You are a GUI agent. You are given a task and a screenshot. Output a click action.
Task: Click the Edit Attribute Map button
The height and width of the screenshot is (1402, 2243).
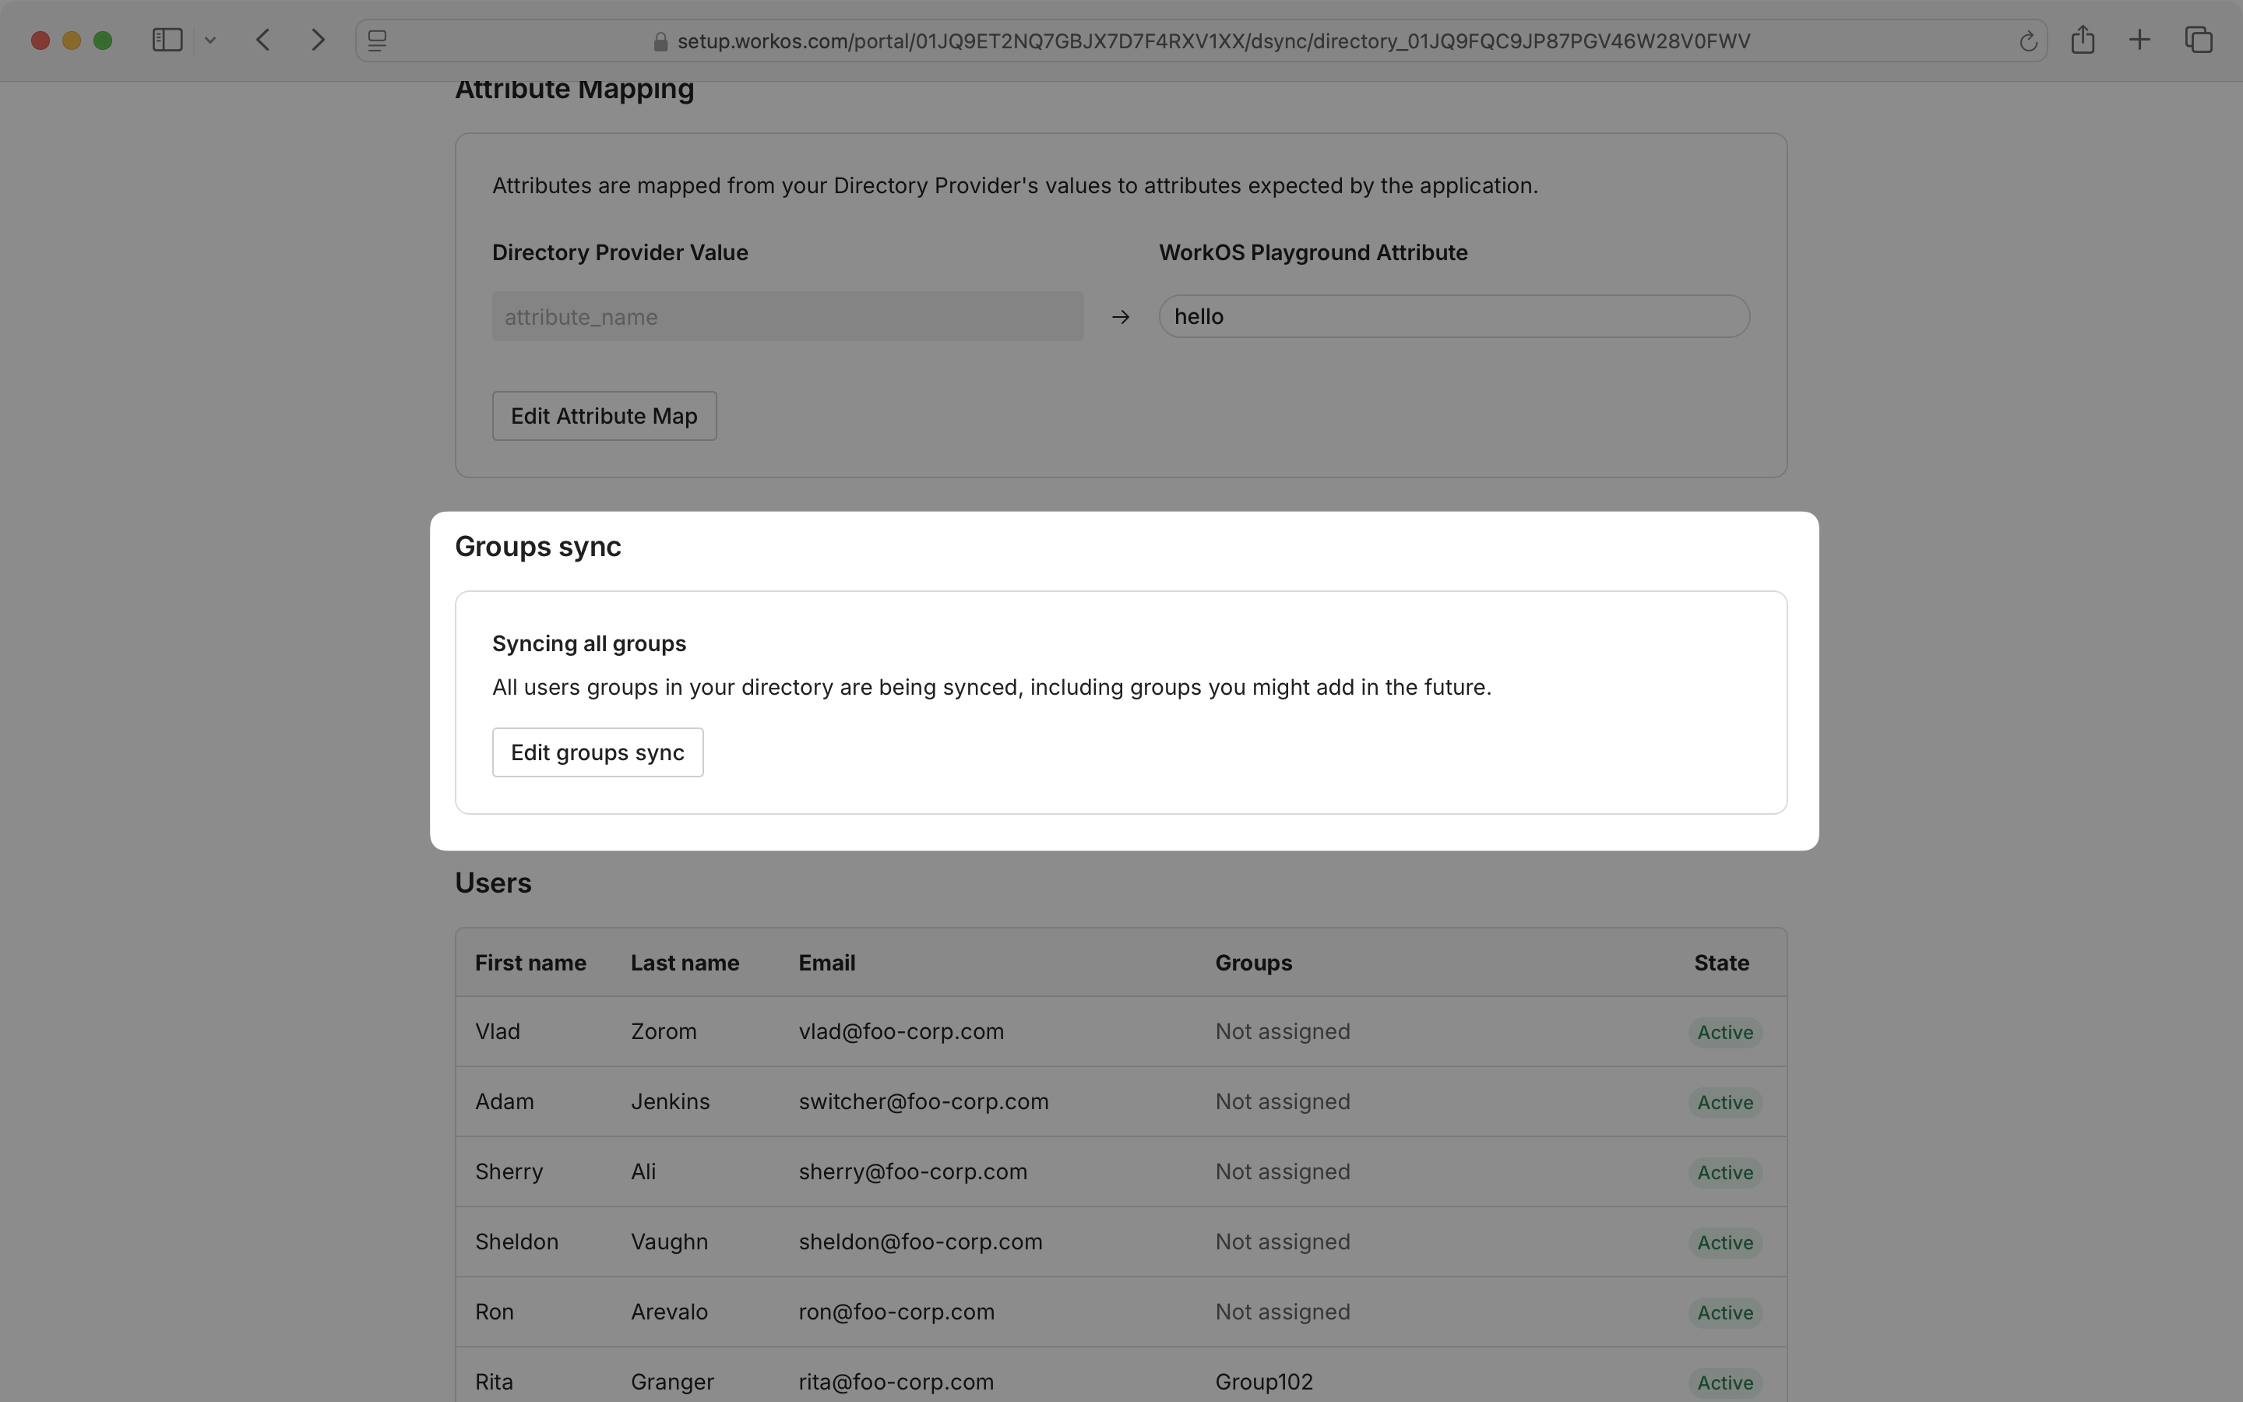coord(604,415)
